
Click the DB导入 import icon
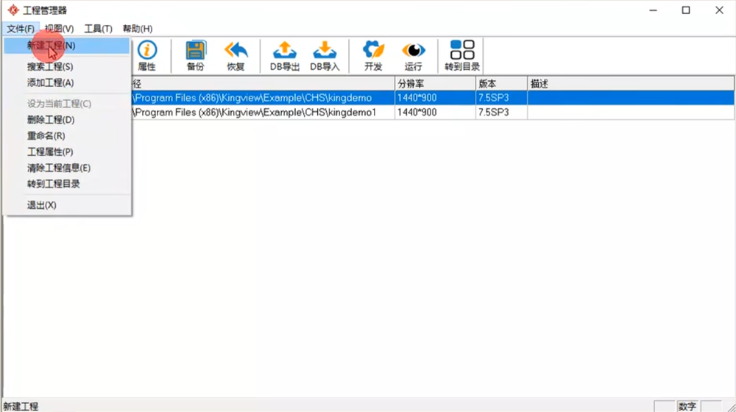(x=325, y=55)
